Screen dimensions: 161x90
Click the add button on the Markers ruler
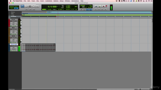pos(21,12)
